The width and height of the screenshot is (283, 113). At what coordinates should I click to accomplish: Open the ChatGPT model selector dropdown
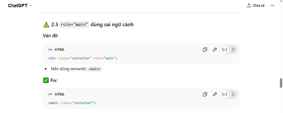(20, 5)
